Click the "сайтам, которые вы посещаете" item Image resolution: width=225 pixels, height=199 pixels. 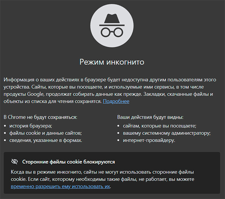[160, 126]
